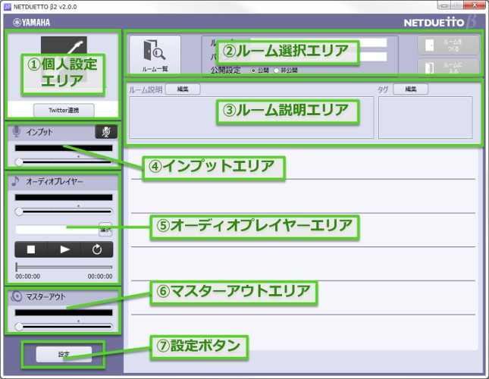Screen dimensions: 489x379
Task: Click the タグ text box
Action: click(x=425, y=117)
